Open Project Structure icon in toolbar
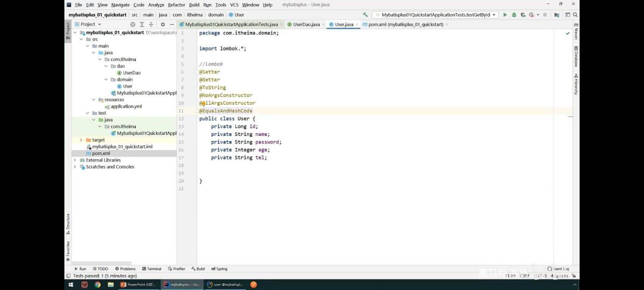The image size is (644, 290). pyautogui.click(x=557, y=15)
